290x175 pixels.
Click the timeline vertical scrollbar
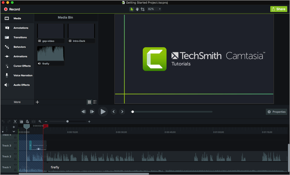click(x=289, y=157)
